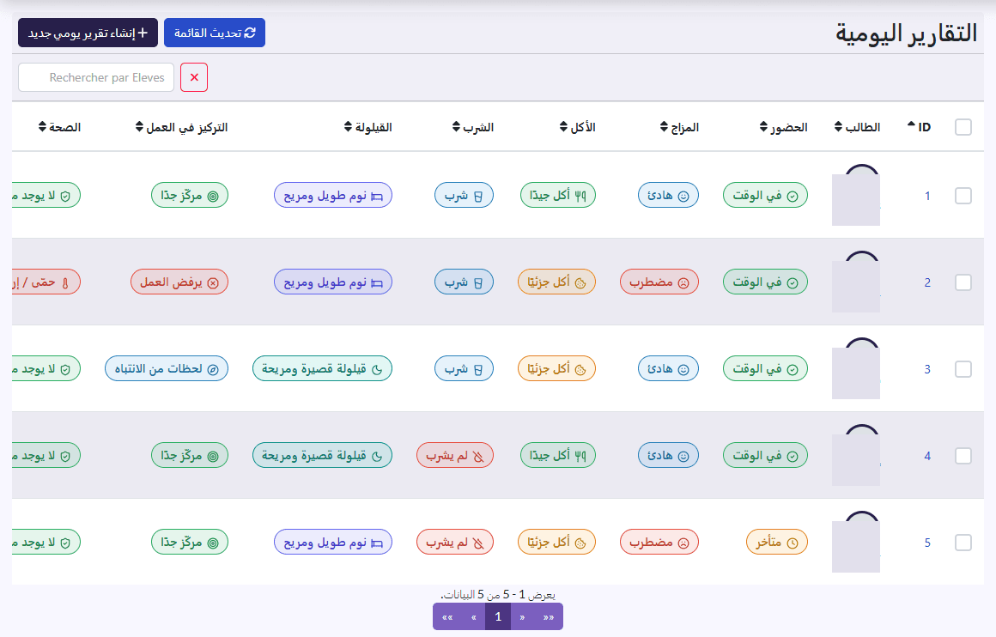Click نوم طويل ومريح bed badge in row 1

(x=333, y=195)
